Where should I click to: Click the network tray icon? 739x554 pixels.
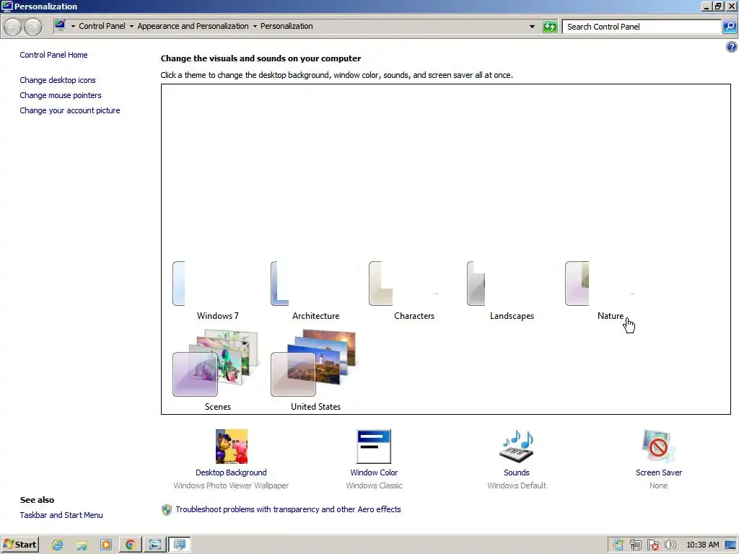635,545
